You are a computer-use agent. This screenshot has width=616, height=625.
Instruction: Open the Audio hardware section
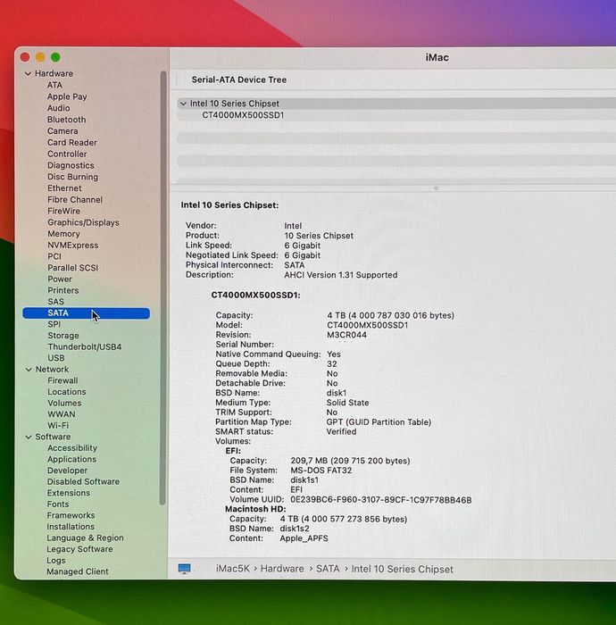click(x=59, y=108)
